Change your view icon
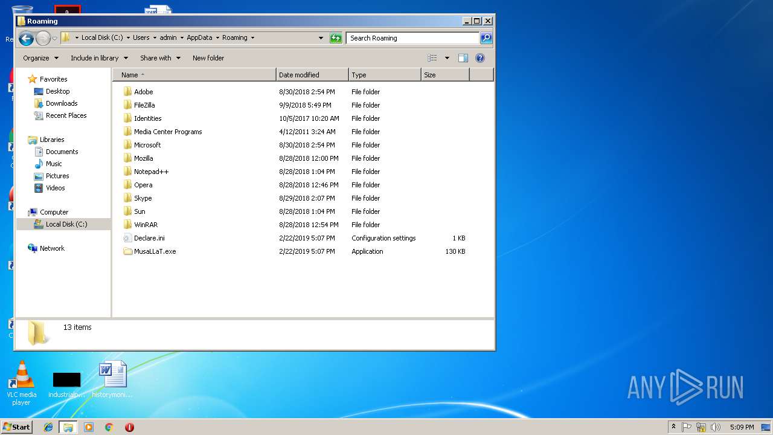This screenshot has width=773, height=435. click(432, 58)
